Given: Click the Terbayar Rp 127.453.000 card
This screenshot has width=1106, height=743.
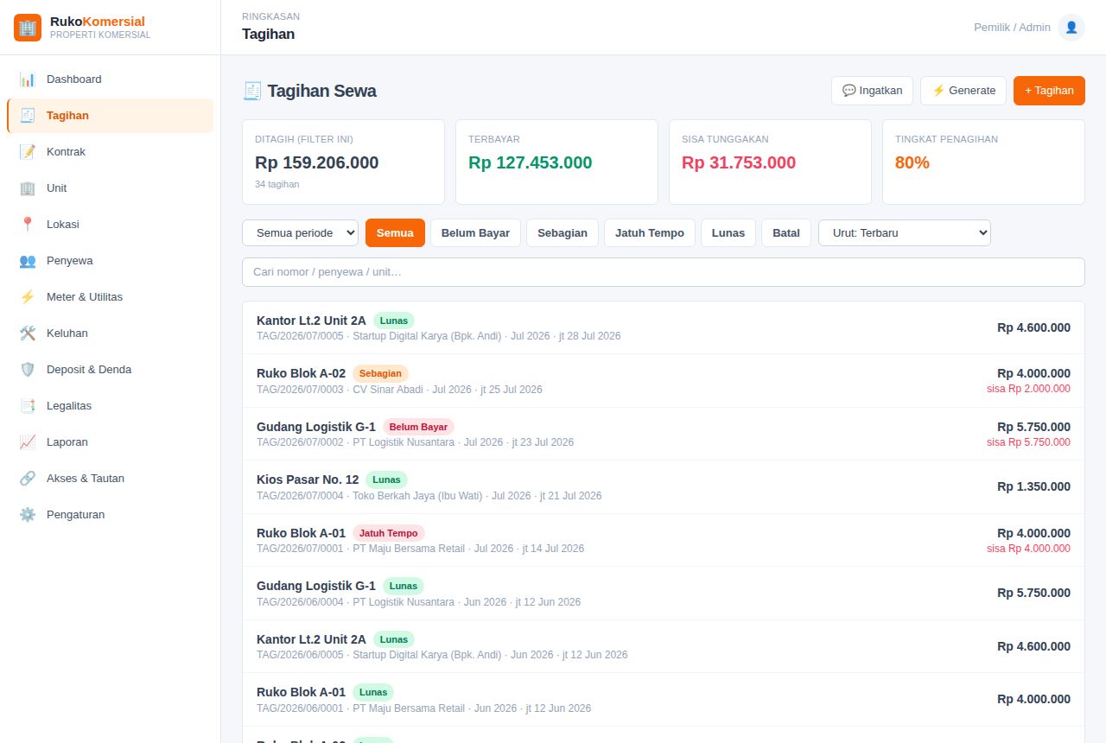Looking at the screenshot, I should (556, 162).
